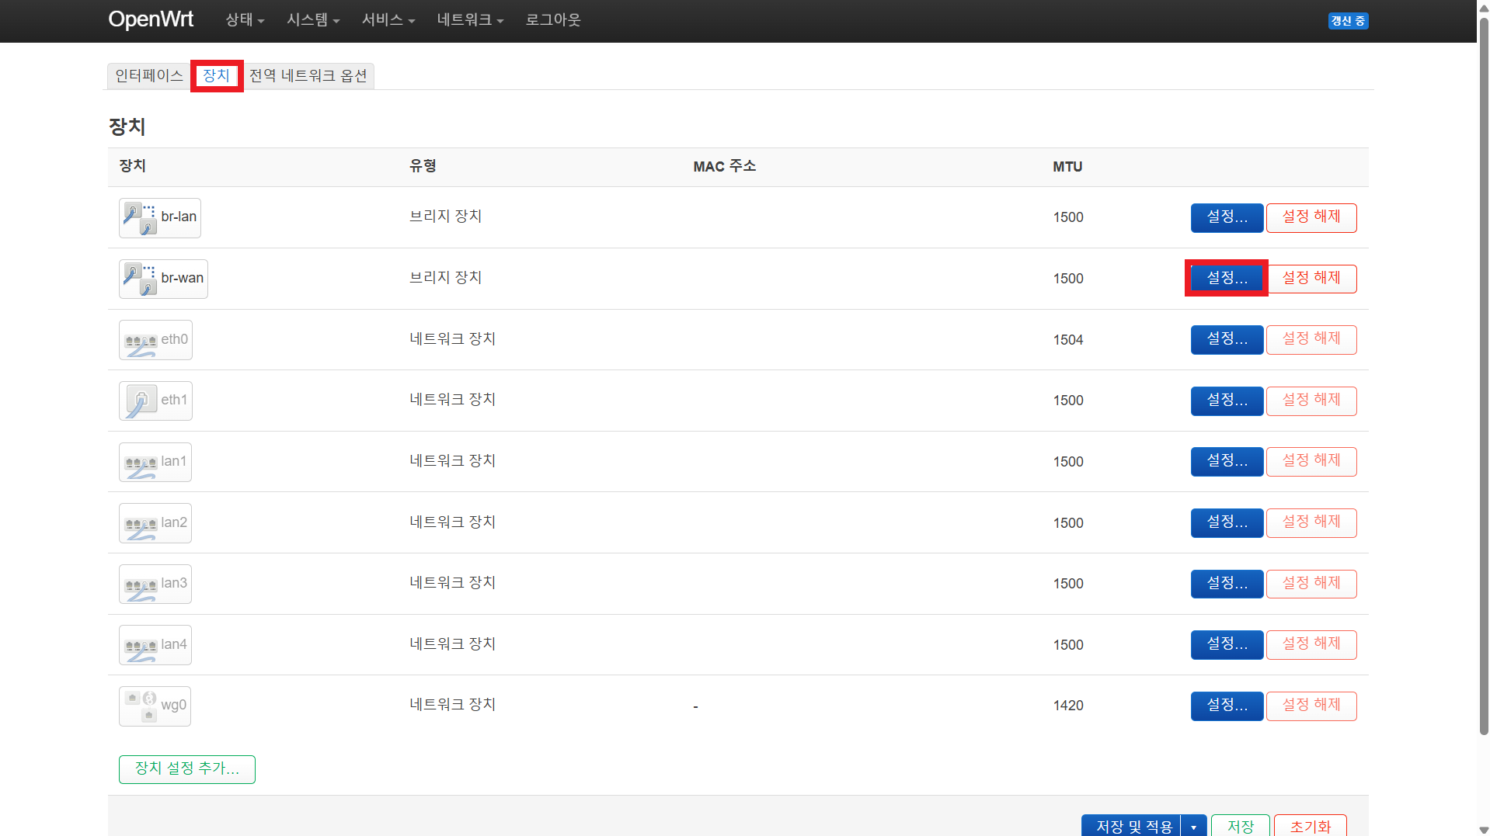Open the 전역 네트워크 옵션 tab
The height and width of the screenshot is (836, 1490).
[308, 76]
